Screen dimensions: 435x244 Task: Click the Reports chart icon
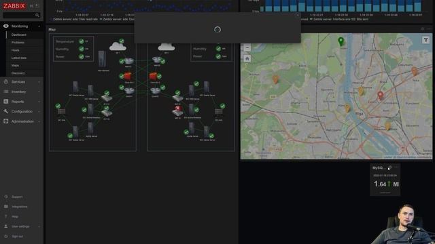6,102
